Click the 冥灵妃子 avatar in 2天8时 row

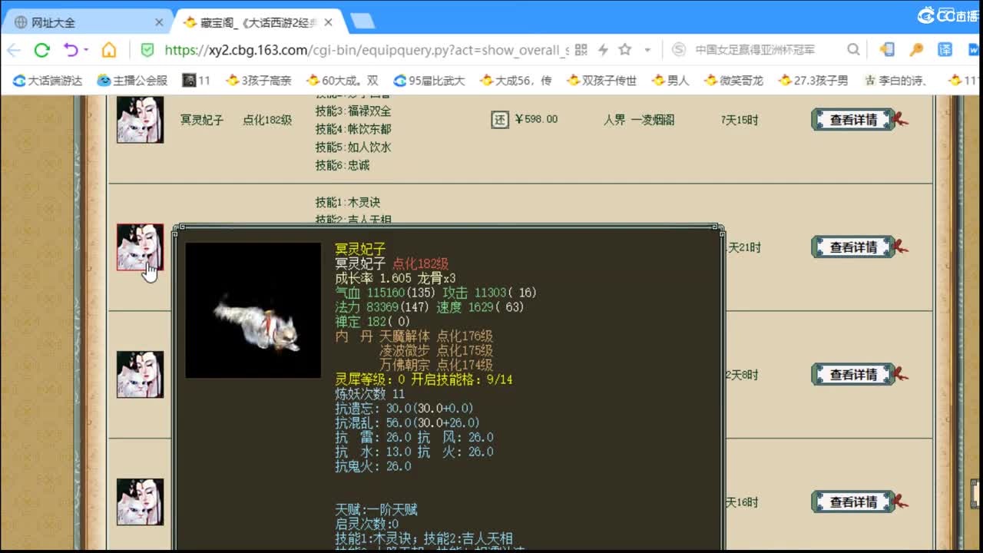pos(140,375)
